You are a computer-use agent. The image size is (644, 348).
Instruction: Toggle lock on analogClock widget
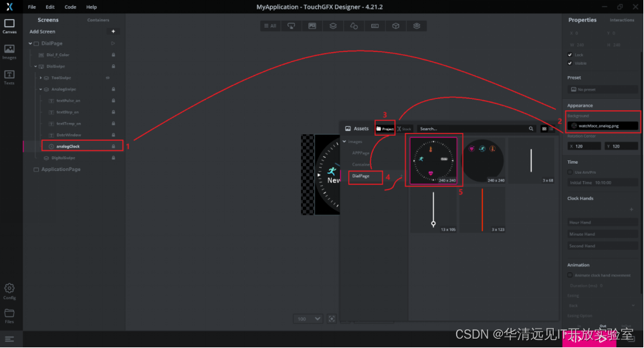click(114, 146)
